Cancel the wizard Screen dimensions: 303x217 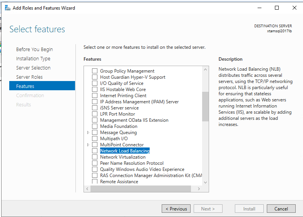281,209
